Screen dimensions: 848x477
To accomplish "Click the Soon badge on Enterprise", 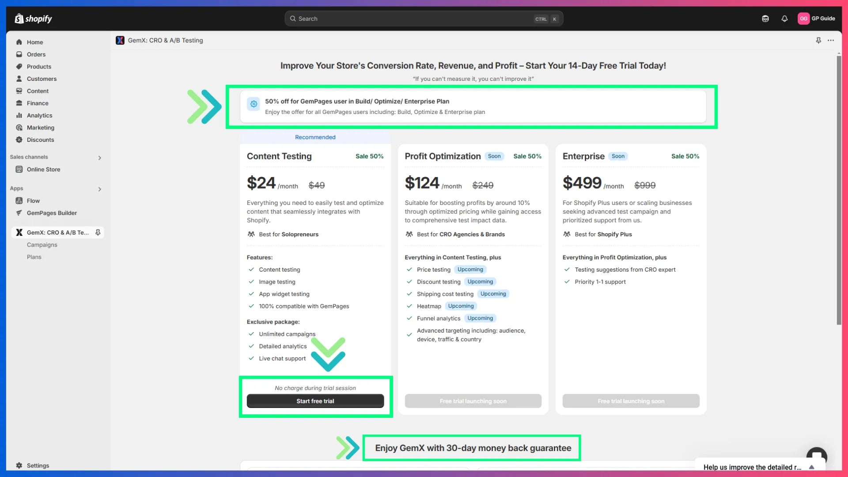I will click(x=618, y=156).
